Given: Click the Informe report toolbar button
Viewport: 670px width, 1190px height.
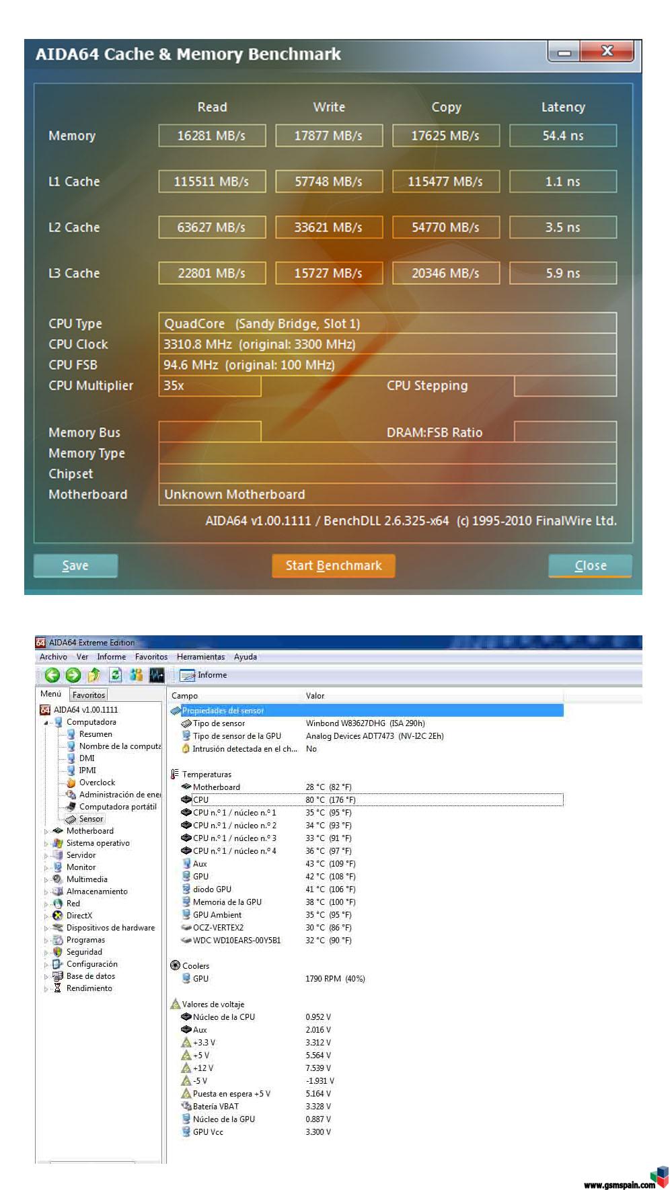Looking at the screenshot, I should [204, 675].
